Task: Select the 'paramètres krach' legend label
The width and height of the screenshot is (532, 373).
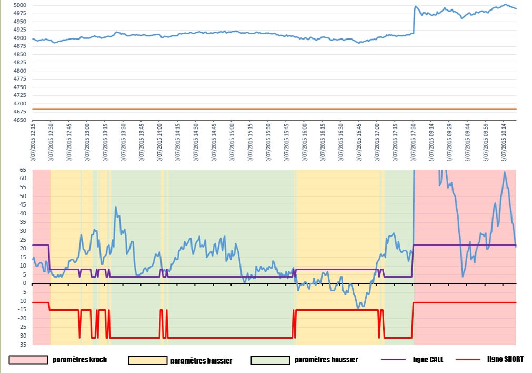Action: pos(80,360)
